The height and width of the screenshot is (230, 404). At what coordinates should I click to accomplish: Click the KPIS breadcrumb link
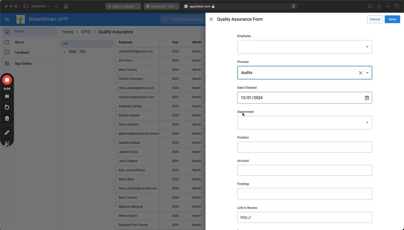86,32
